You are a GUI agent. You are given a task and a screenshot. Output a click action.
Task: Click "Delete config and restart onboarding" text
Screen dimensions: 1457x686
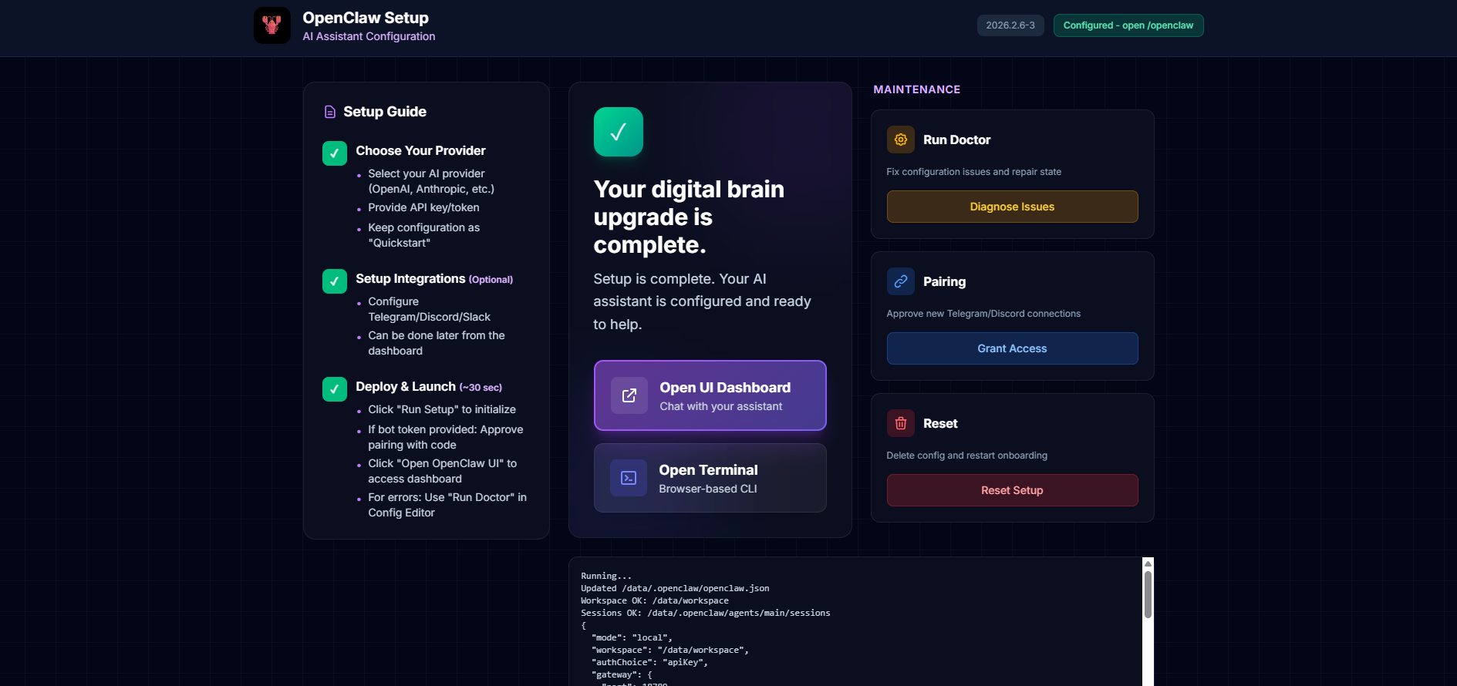(x=966, y=456)
